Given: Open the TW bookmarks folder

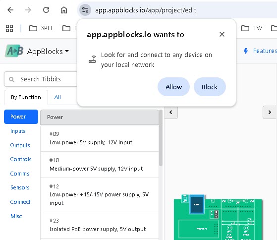Looking at the screenshot, I should point(252,28).
